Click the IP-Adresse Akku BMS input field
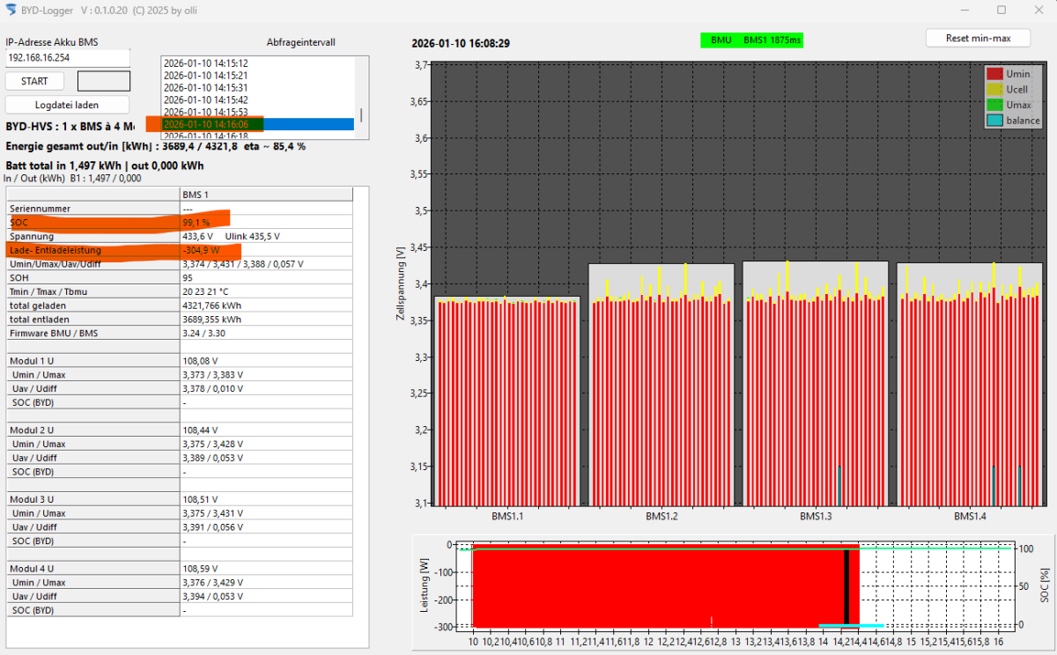This screenshot has height=655, width=1057. 68,57
